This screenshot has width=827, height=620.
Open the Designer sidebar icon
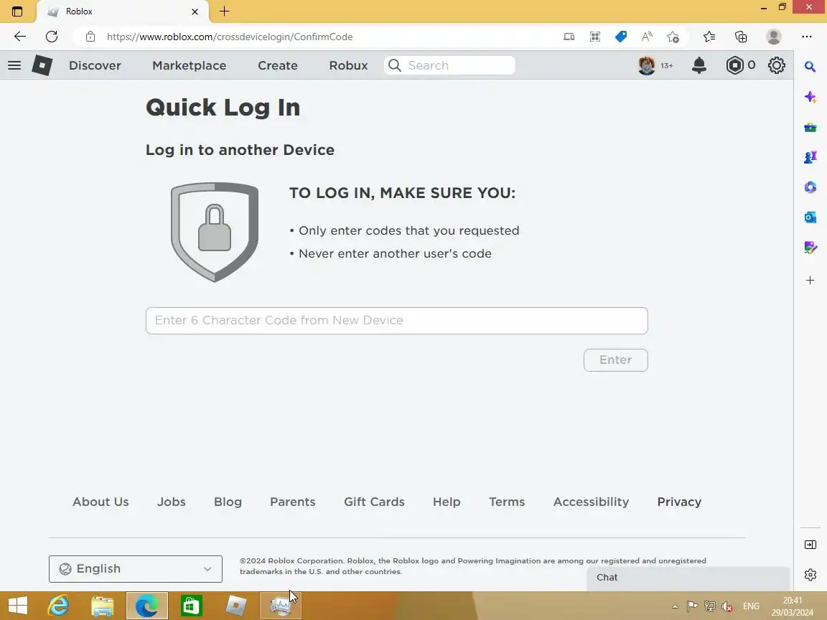pos(810,248)
